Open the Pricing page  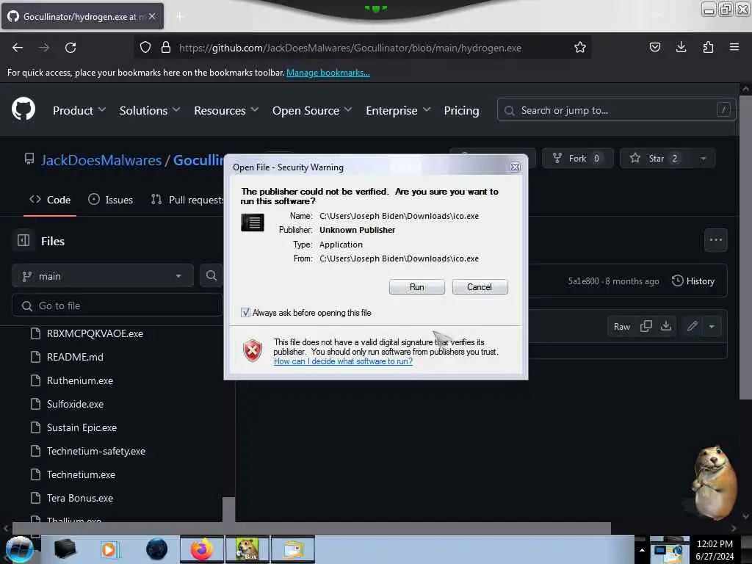[x=461, y=110]
